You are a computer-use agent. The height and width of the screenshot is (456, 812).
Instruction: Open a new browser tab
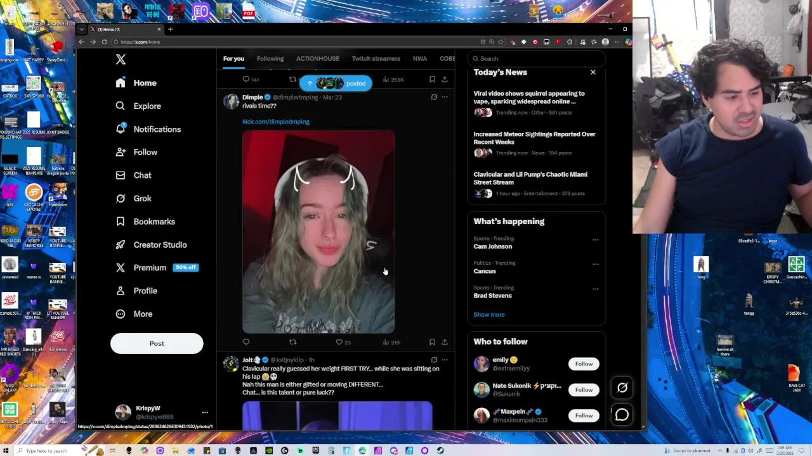(170, 29)
